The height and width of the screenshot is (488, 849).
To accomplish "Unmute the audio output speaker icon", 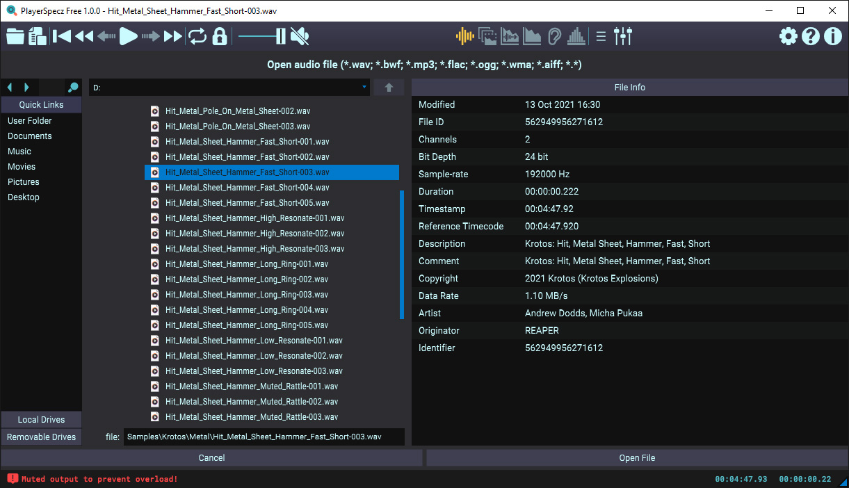I will (x=300, y=36).
